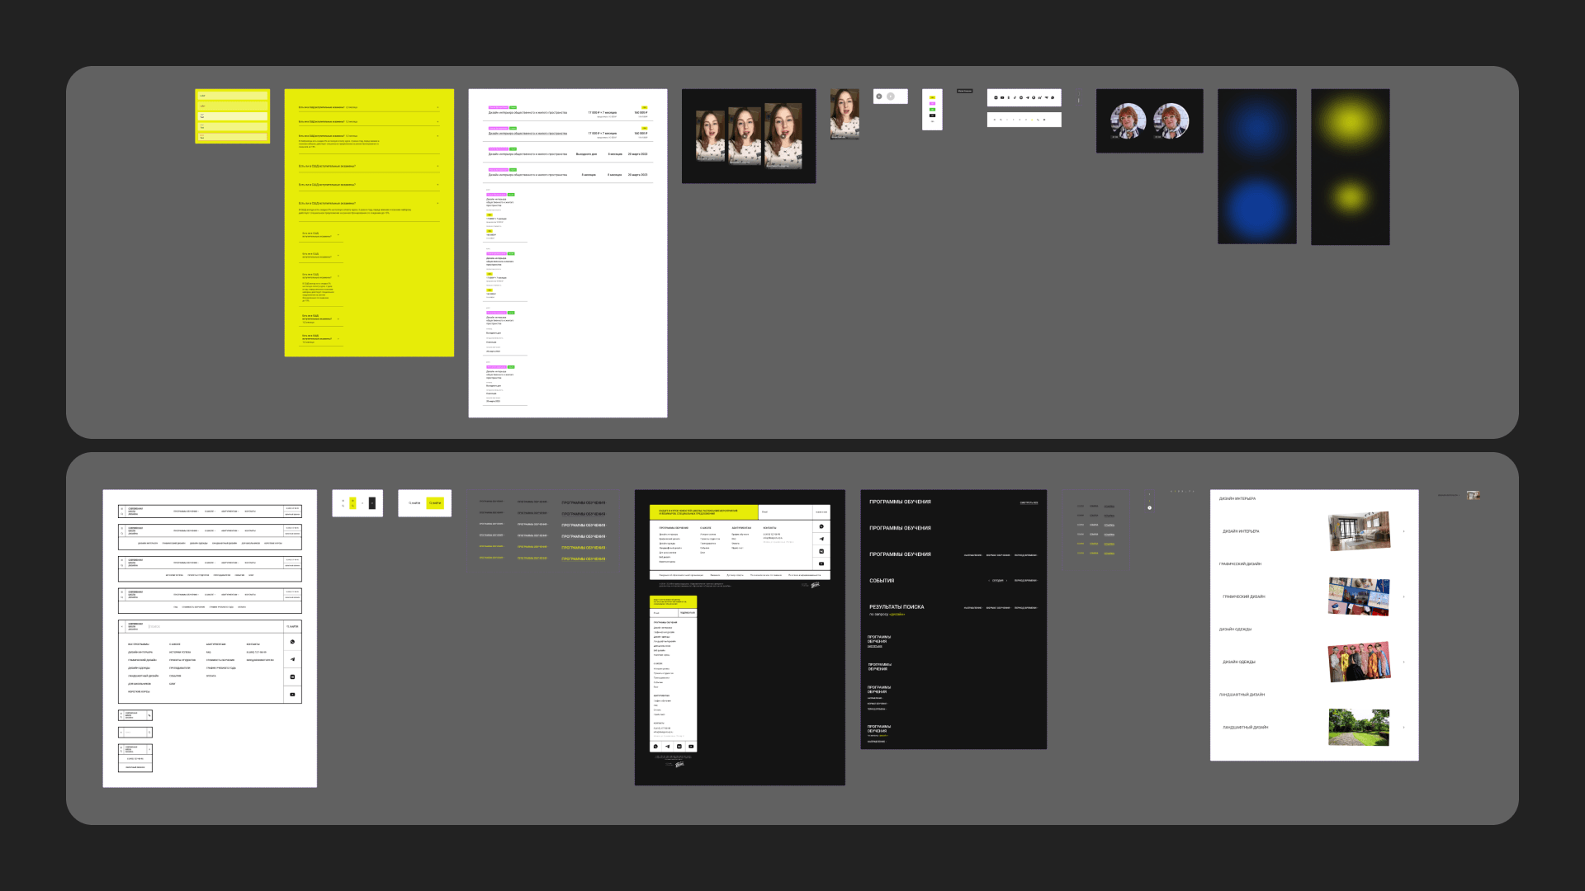Open "Период времени" filter in События row
1585x891 pixels.
[x=1025, y=581]
